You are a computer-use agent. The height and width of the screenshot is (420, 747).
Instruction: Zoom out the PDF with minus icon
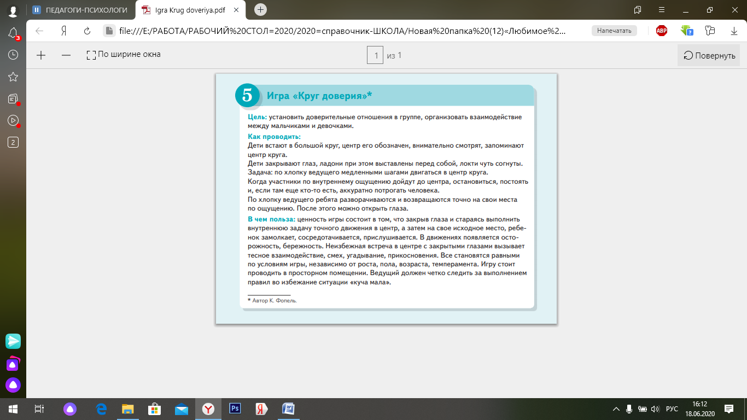[66, 55]
